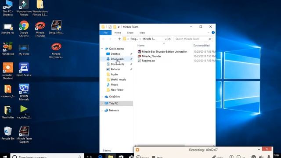
Task: Select the EPSON Manuals desktop icon
Action: coord(24,92)
